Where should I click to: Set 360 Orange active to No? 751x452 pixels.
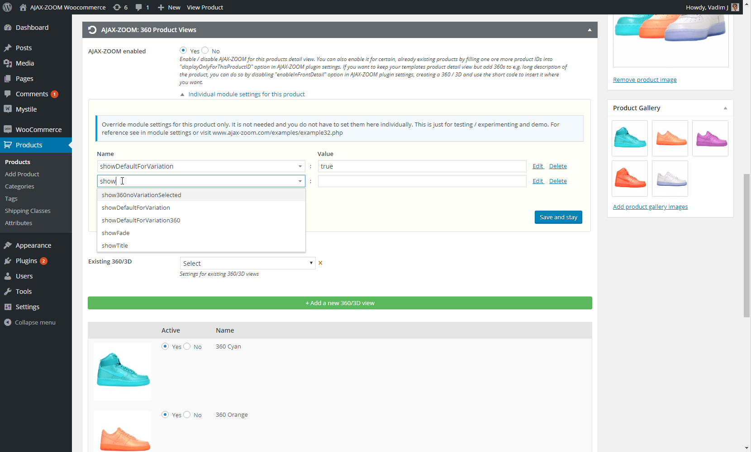pos(187,414)
